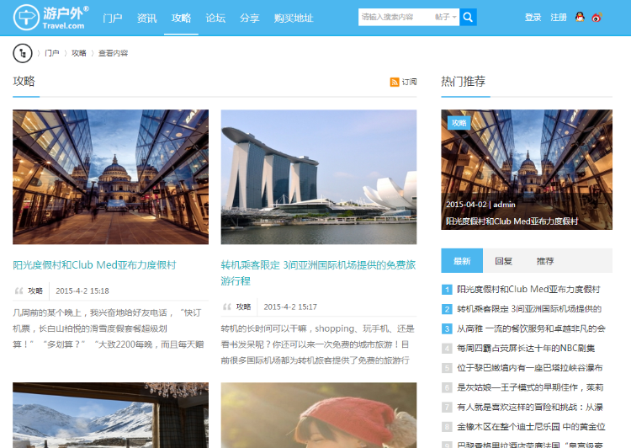Open list item 8 金橡木区在整个迪士尼乐园
Viewport: 631px width, 448px height.
531,427
